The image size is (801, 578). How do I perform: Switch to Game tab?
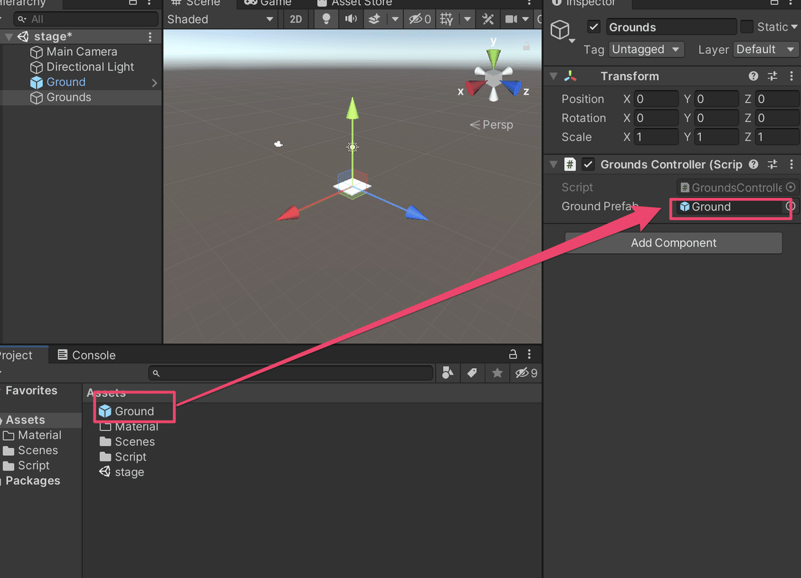pos(268,3)
